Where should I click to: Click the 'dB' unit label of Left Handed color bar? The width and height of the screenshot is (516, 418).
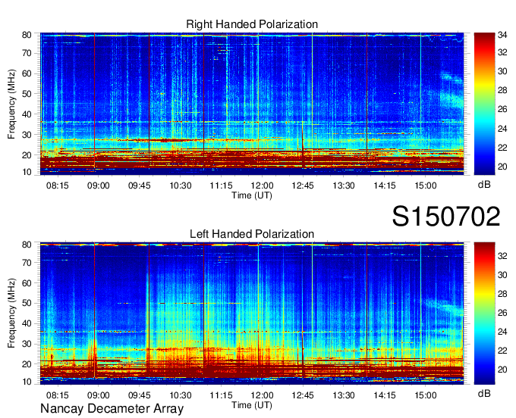484,393
